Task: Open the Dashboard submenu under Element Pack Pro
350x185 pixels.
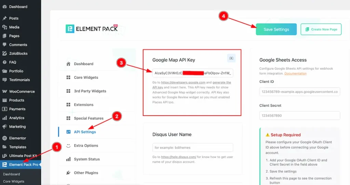Action: [x=11, y=174]
